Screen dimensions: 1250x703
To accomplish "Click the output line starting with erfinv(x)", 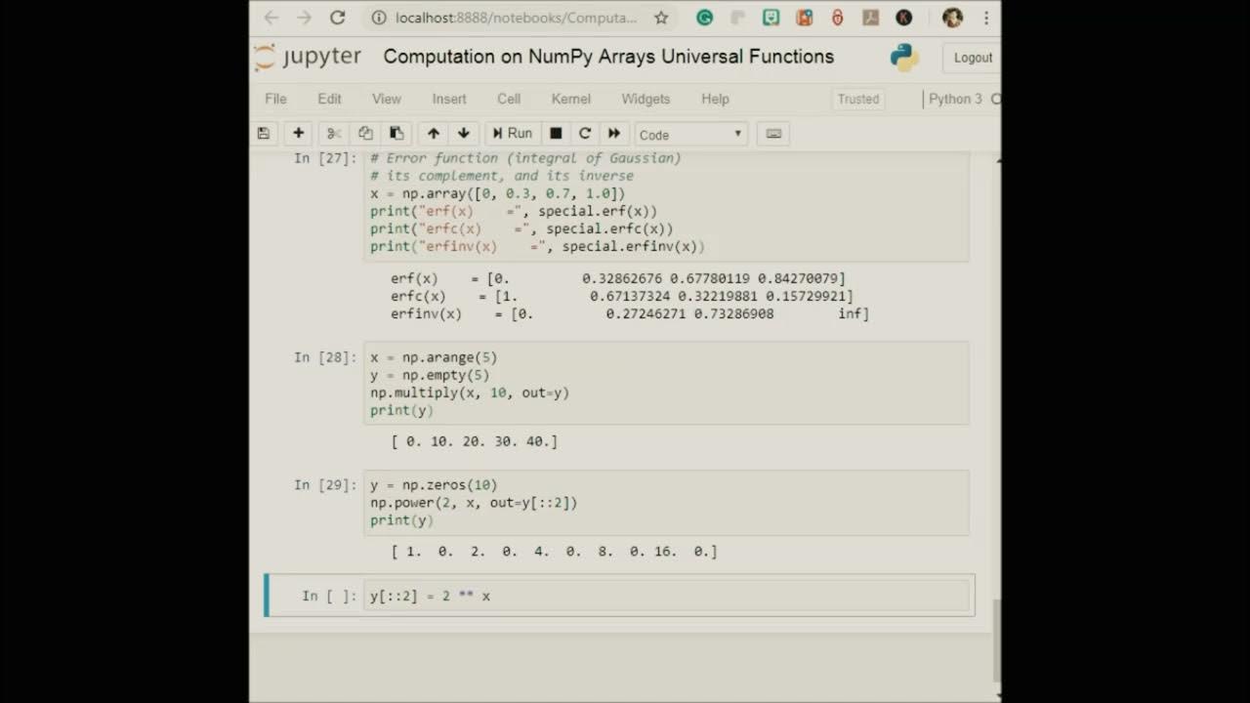I will click(630, 313).
